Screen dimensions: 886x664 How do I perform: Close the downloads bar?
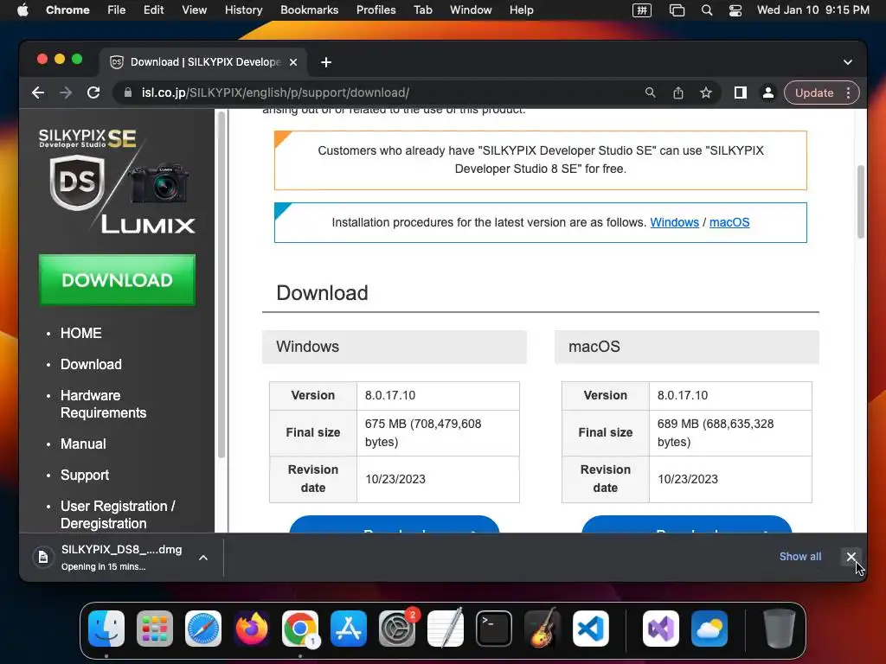pyautogui.click(x=851, y=557)
